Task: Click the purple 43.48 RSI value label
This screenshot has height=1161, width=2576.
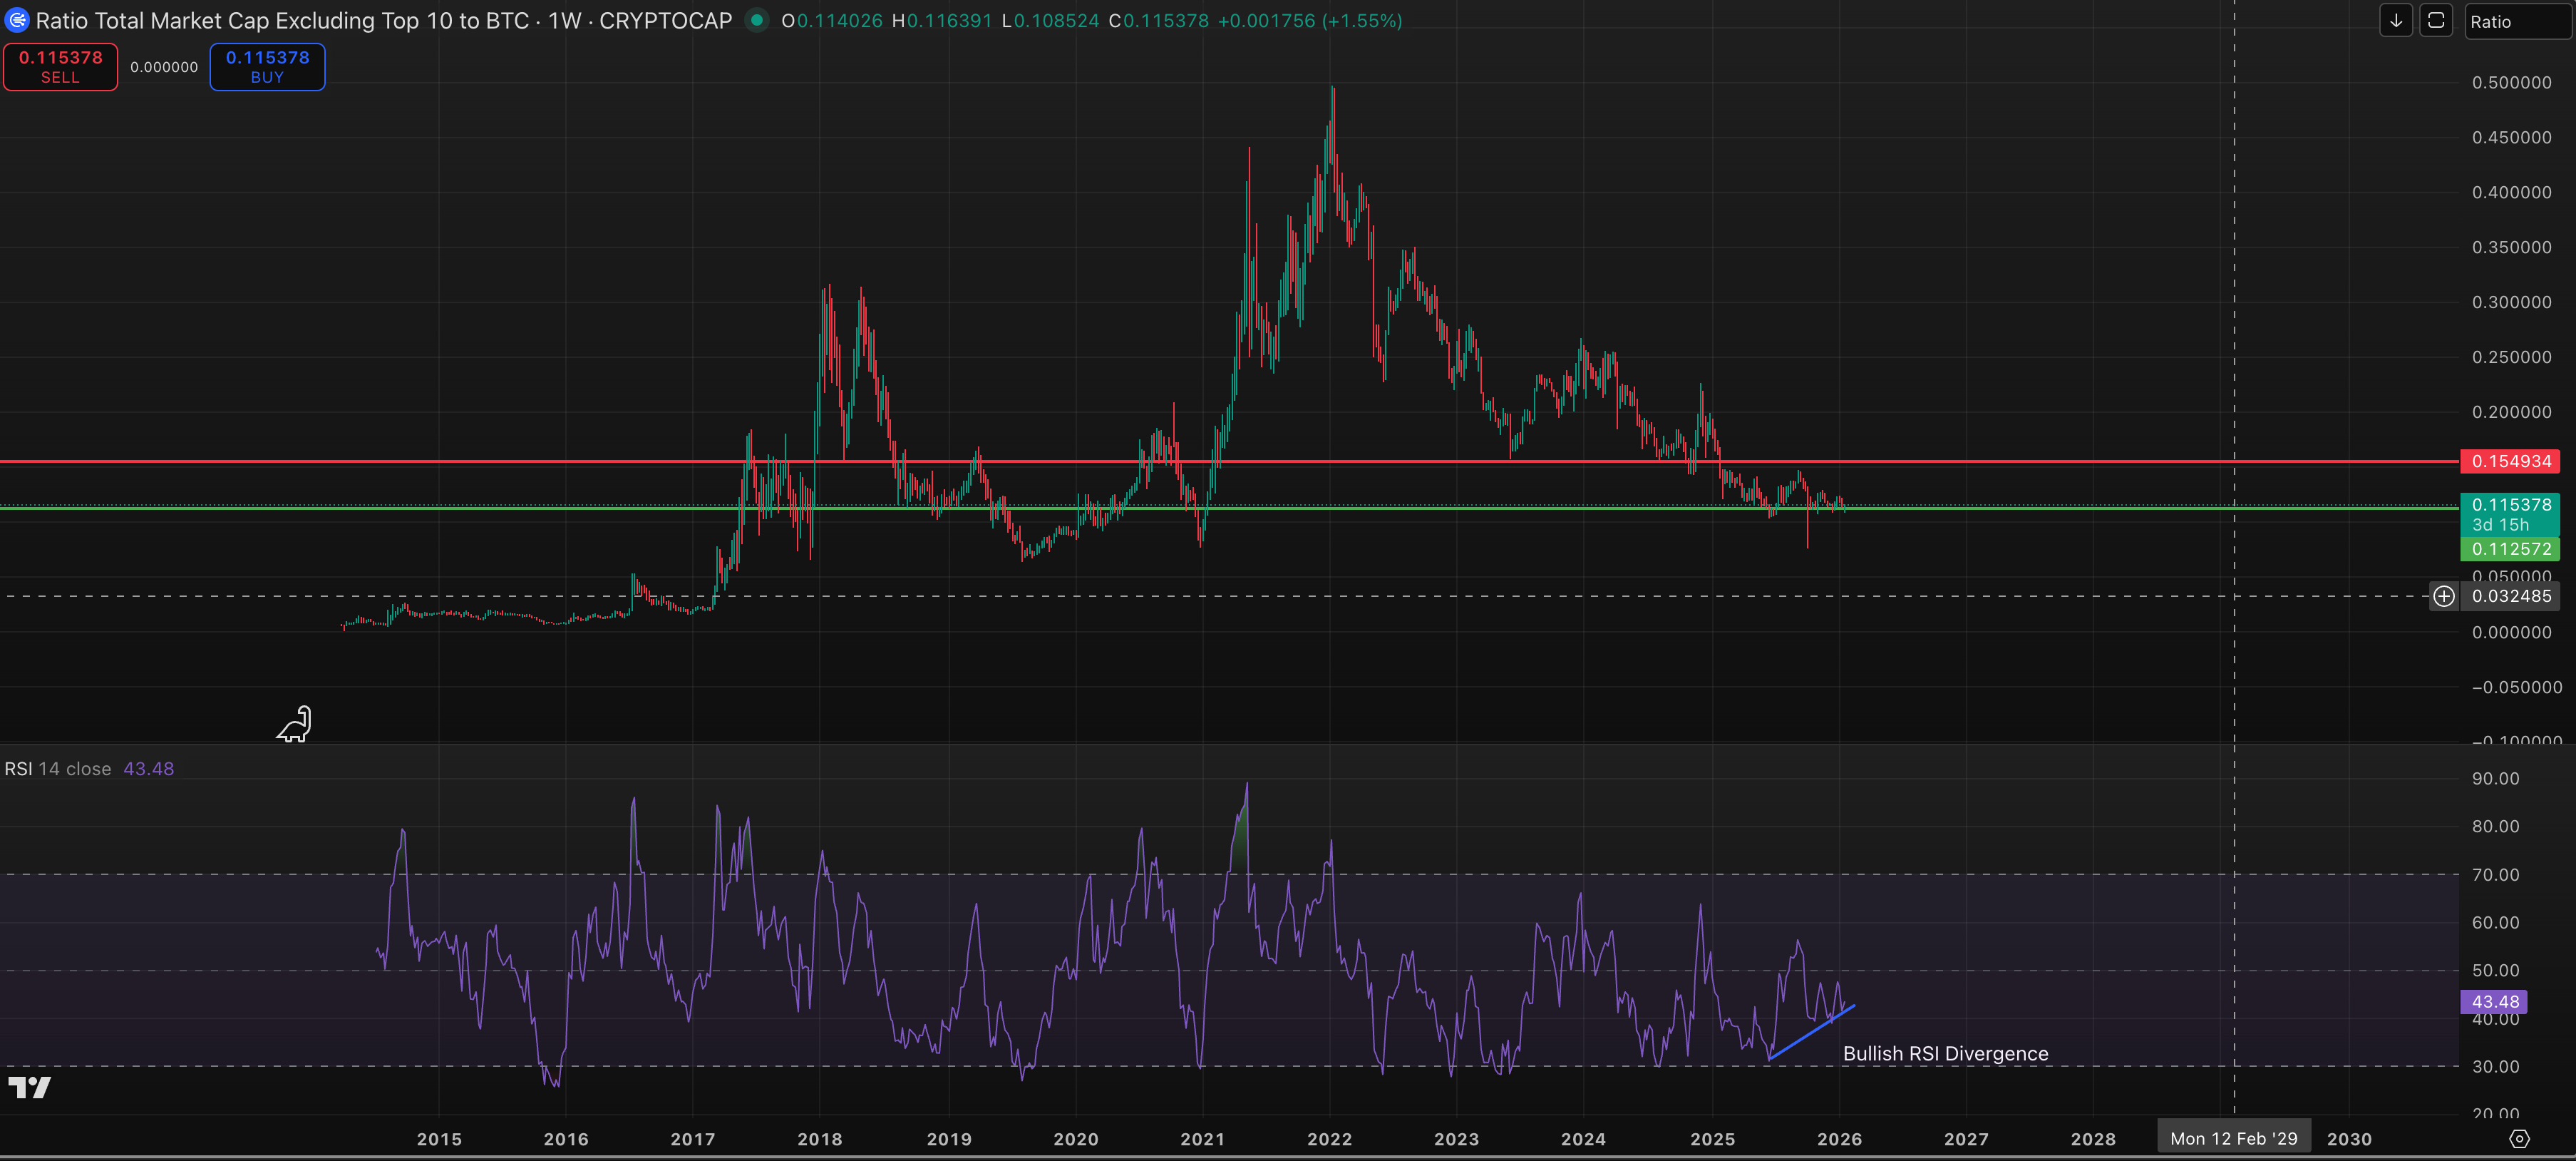Action: click(x=2494, y=1002)
